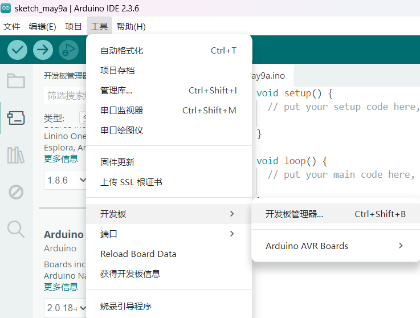Open the Sketchbook folder sidebar icon

click(x=16, y=80)
